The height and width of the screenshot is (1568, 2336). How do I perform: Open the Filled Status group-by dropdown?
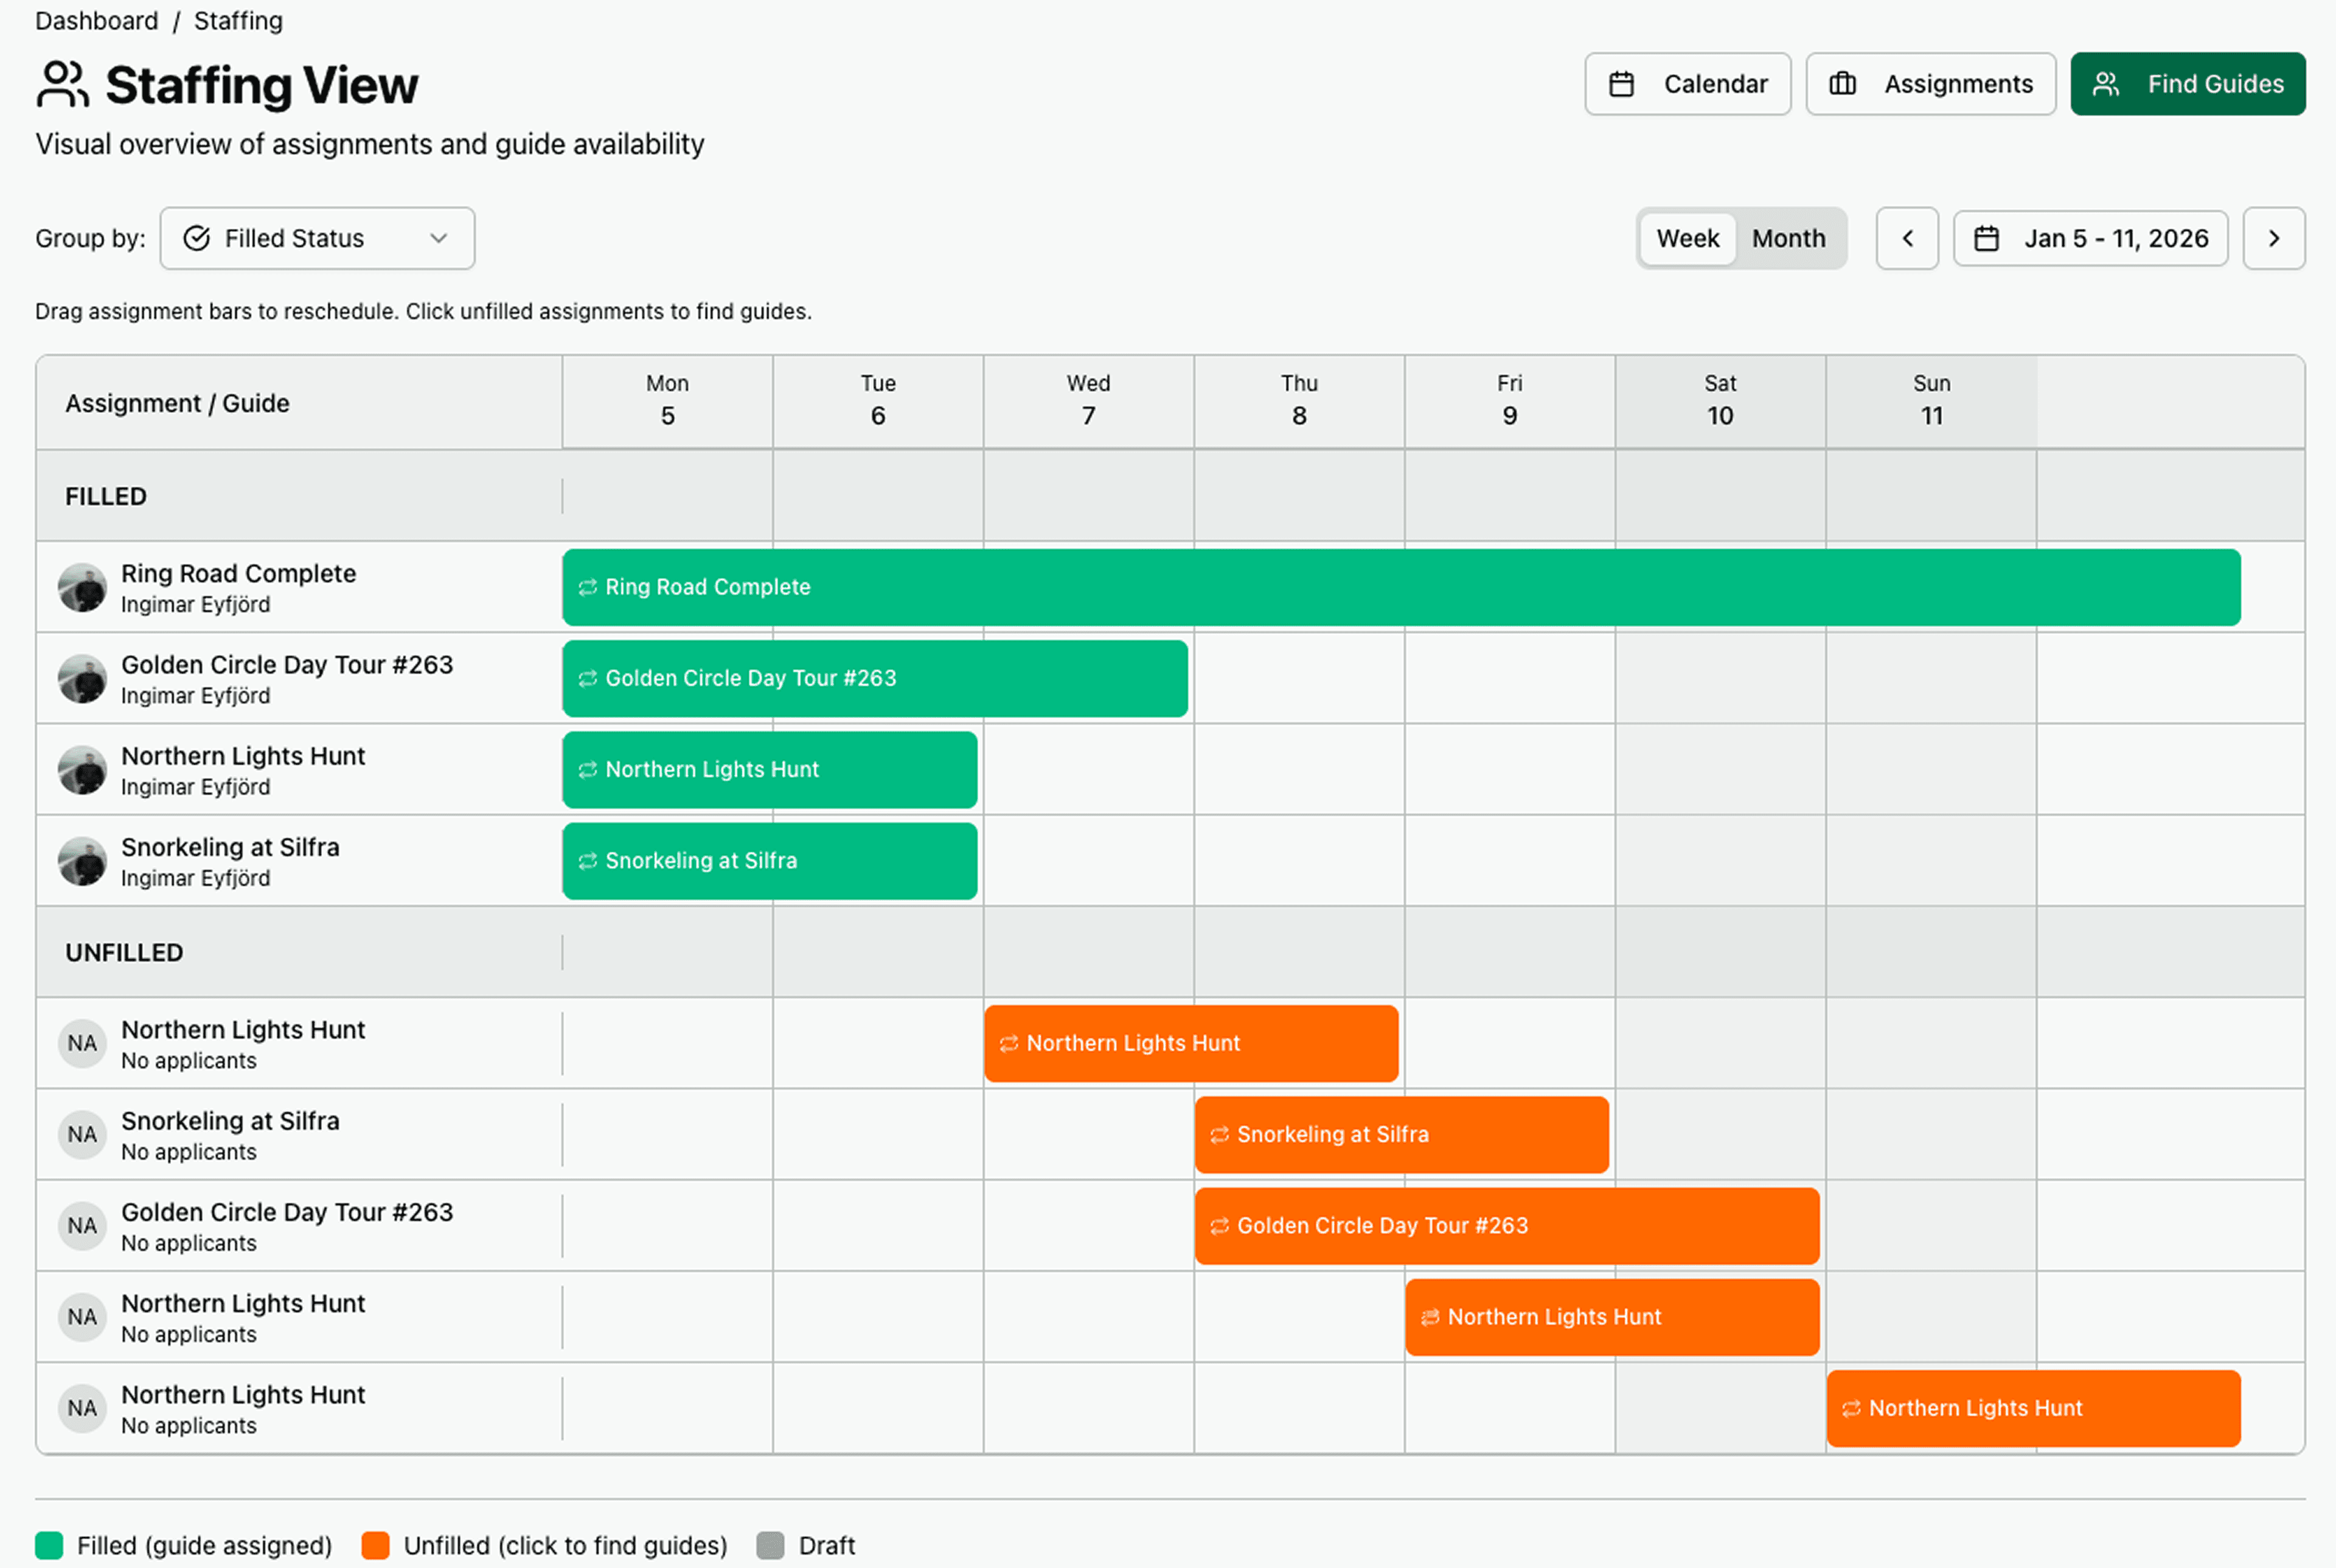click(317, 239)
